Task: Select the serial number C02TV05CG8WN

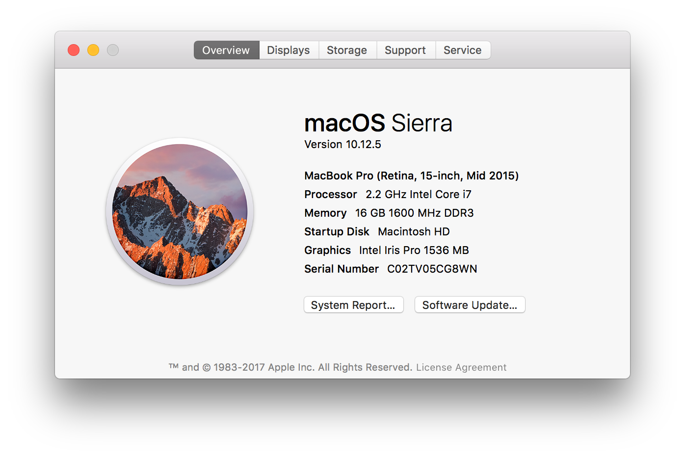Action: (432, 269)
